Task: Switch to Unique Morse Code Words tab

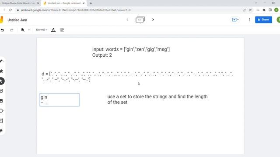Action: point(18,3)
